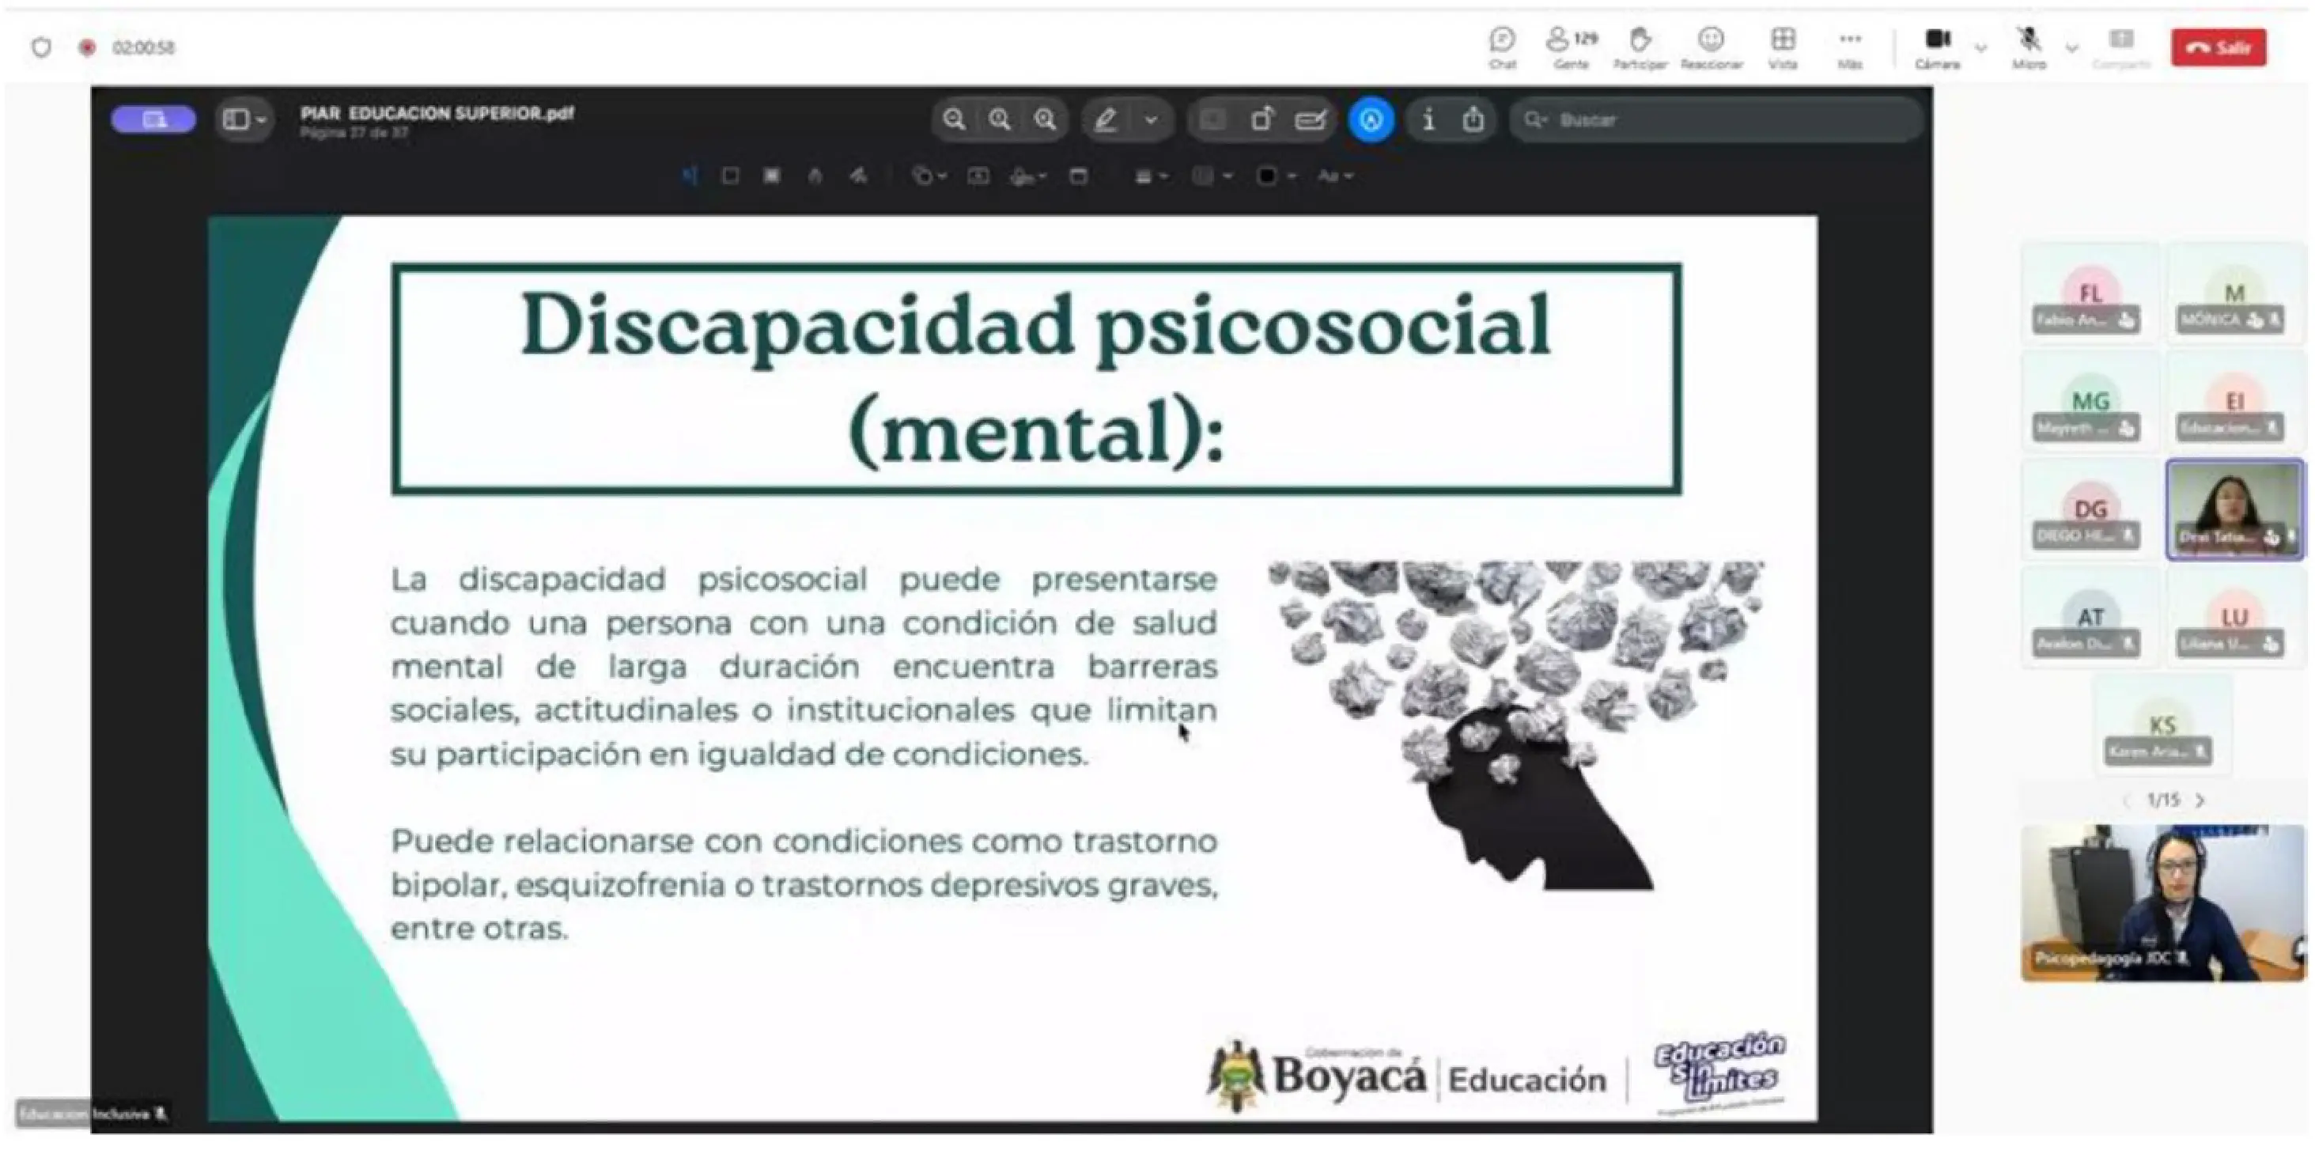The image size is (2315, 1154).
Task: Click the form filling toolbar icon
Action: [x=1310, y=119]
